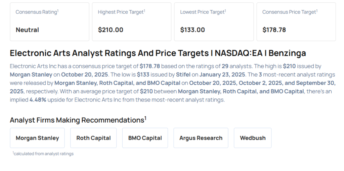Select the Neutral rating value

[27, 30]
